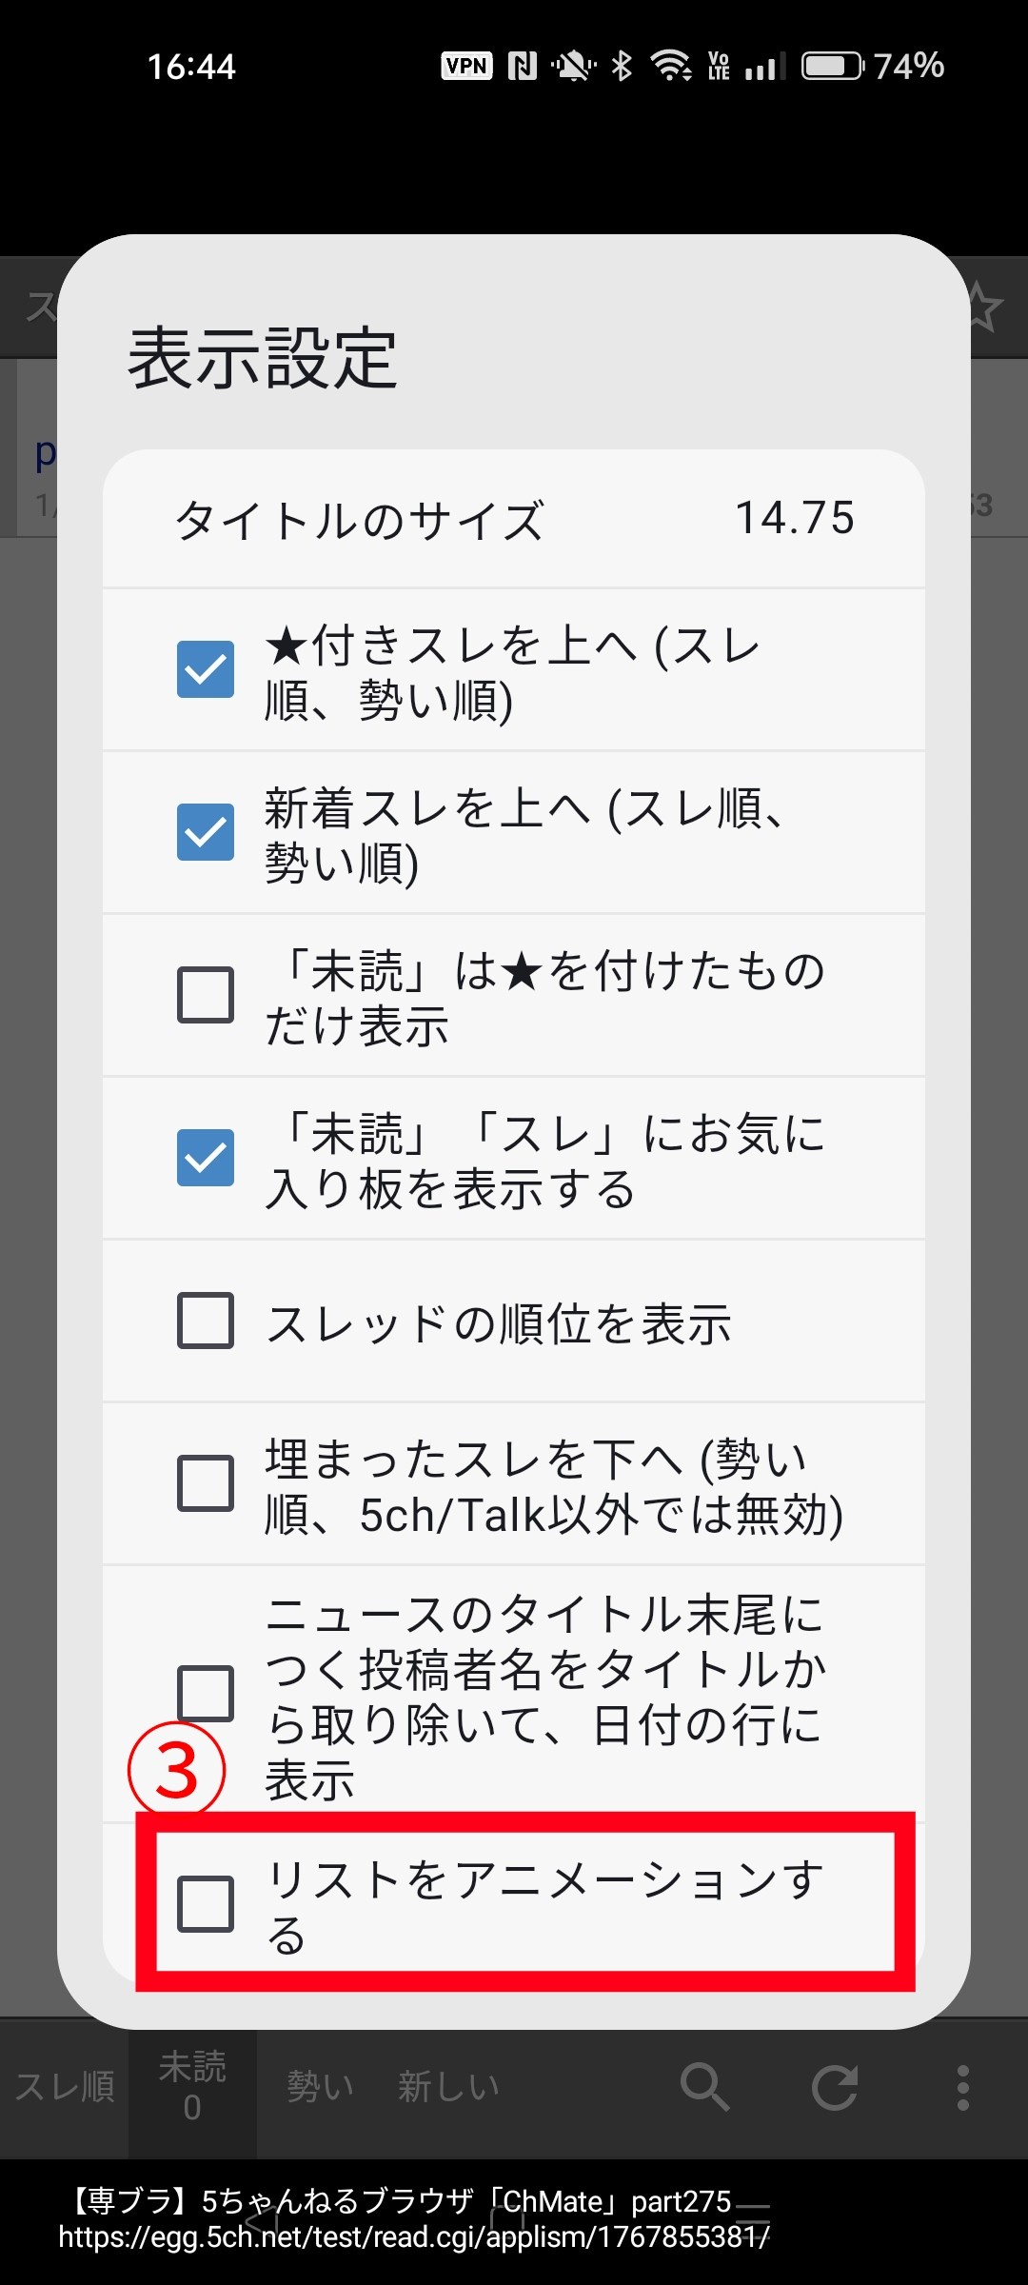Tap the refresh reload icon

(835, 2088)
